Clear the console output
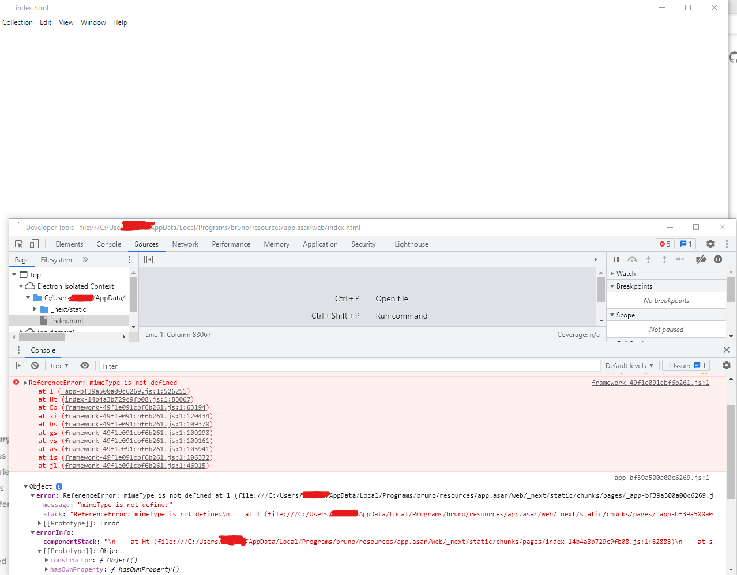Screen dimensions: 737x575 coord(35,365)
